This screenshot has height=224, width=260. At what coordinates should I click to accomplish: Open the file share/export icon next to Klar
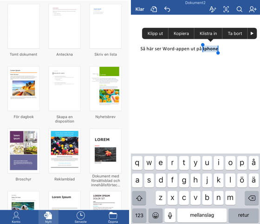pyautogui.click(x=154, y=9)
